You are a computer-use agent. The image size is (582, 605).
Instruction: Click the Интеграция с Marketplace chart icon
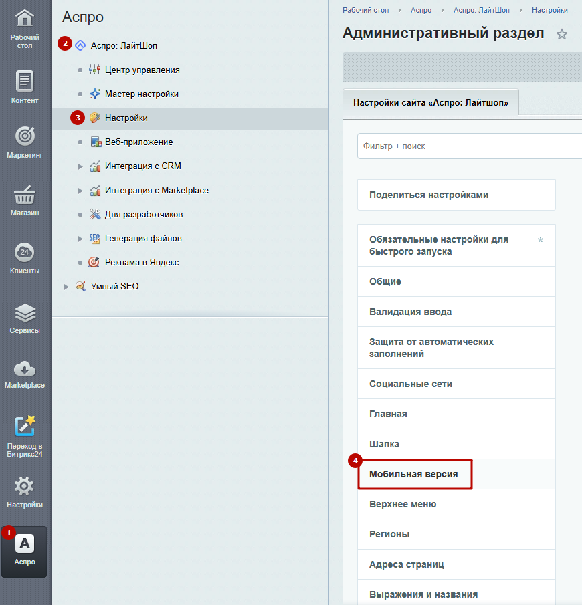point(95,191)
